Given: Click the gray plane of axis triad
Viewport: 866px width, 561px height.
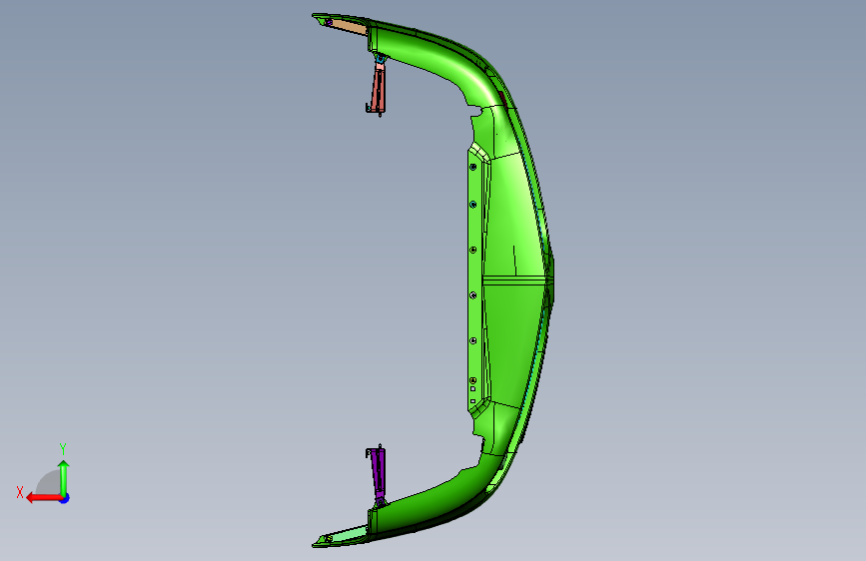Looking at the screenshot, I should pos(49,484).
